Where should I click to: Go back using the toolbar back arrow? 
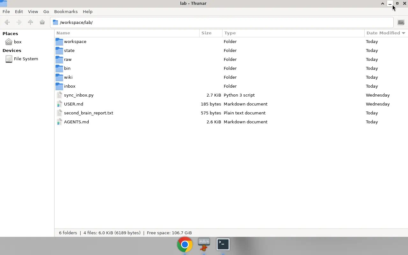click(x=7, y=22)
